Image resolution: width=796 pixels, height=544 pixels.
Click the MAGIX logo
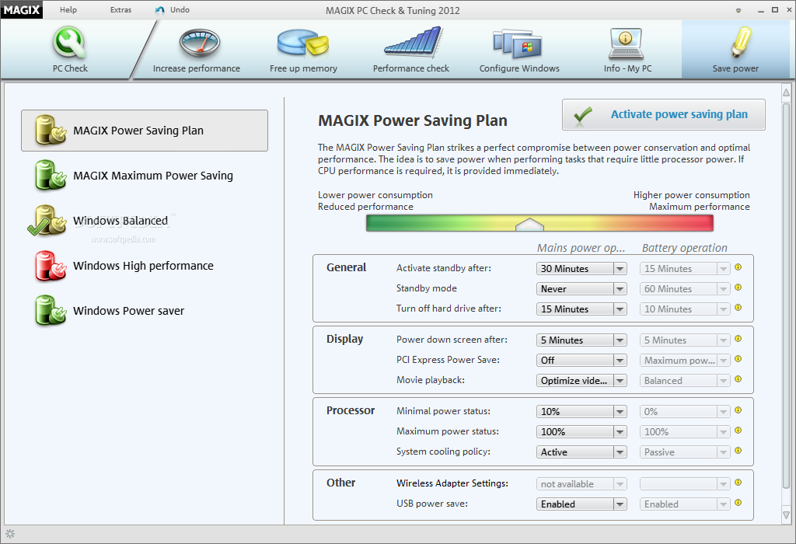tap(22, 9)
